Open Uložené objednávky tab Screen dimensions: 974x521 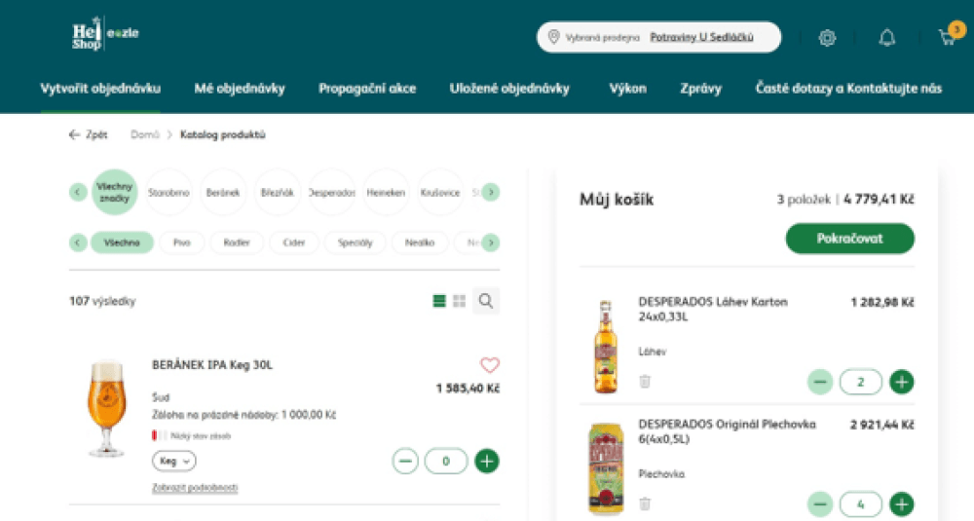[509, 89]
